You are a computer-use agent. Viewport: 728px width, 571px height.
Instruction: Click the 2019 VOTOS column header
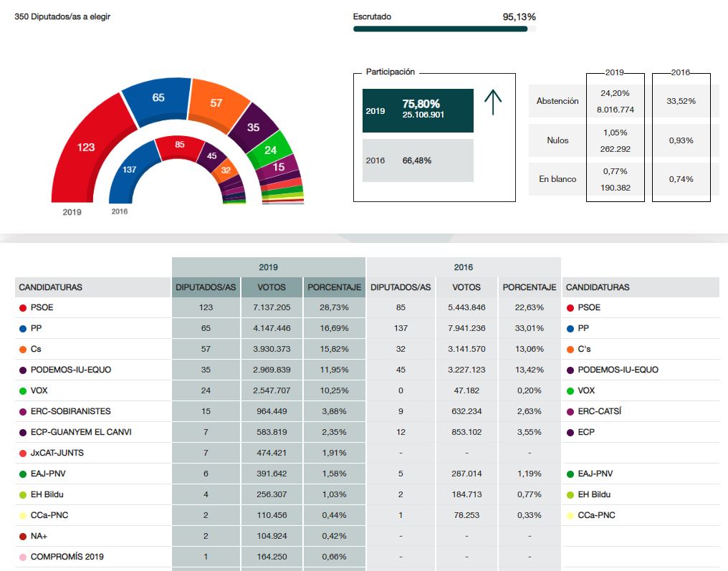tap(272, 287)
